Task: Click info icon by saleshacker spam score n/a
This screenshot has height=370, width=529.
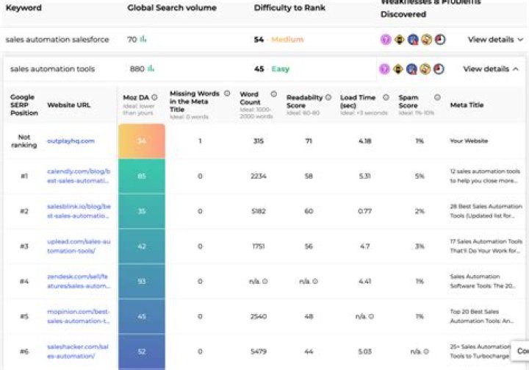Action: coord(426,352)
